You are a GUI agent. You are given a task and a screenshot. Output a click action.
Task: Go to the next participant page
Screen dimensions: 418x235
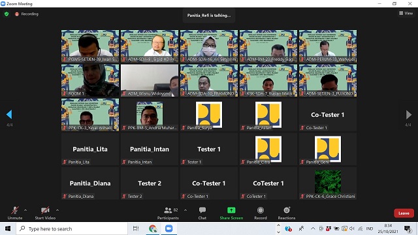click(408, 115)
